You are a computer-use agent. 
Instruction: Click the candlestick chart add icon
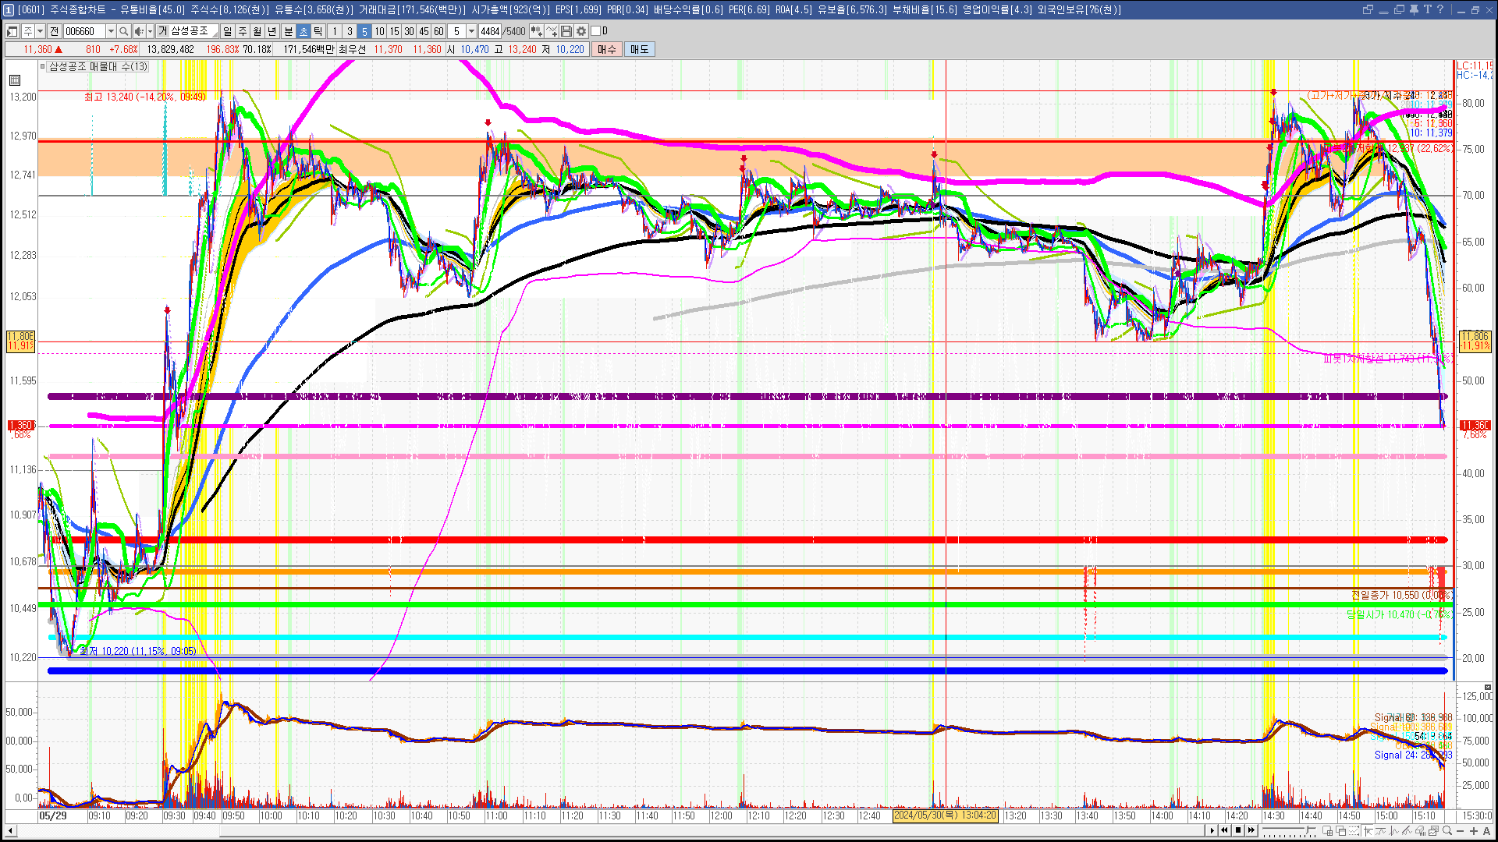(537, 31)
